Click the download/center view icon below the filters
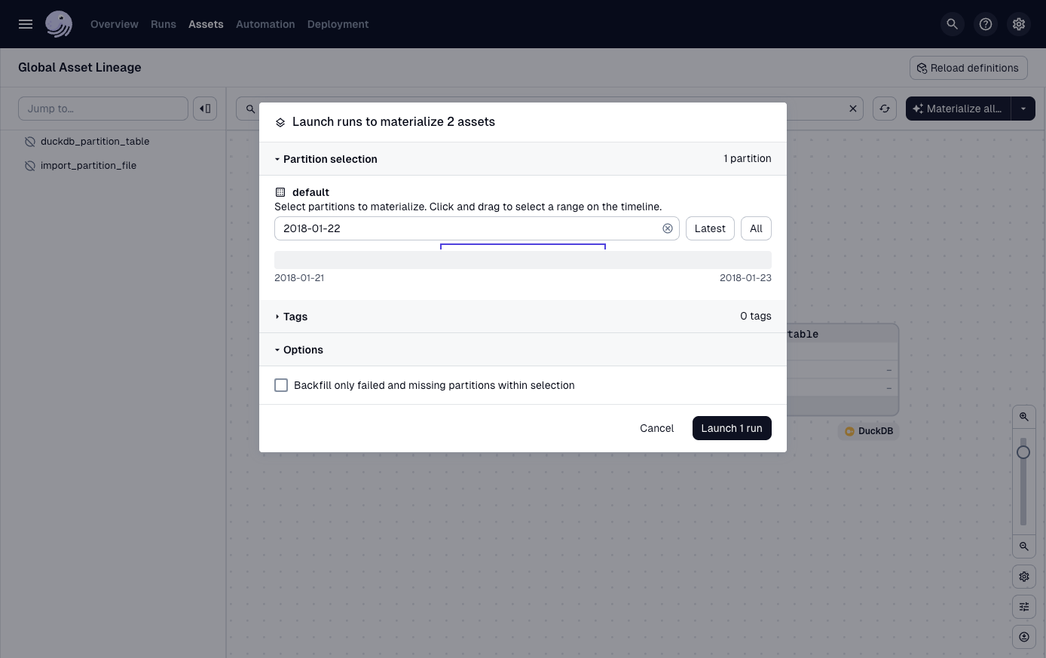 (1023, 636)
